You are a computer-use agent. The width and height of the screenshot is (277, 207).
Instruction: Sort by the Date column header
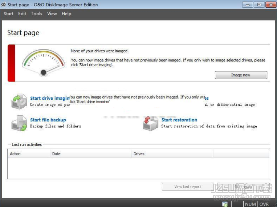click(91, 154)
